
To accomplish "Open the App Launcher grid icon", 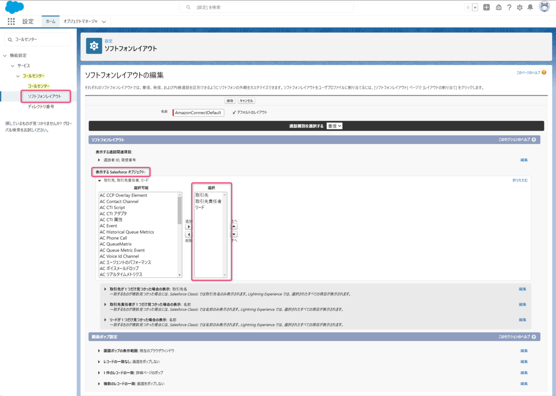I will click(x=11, y=21).
